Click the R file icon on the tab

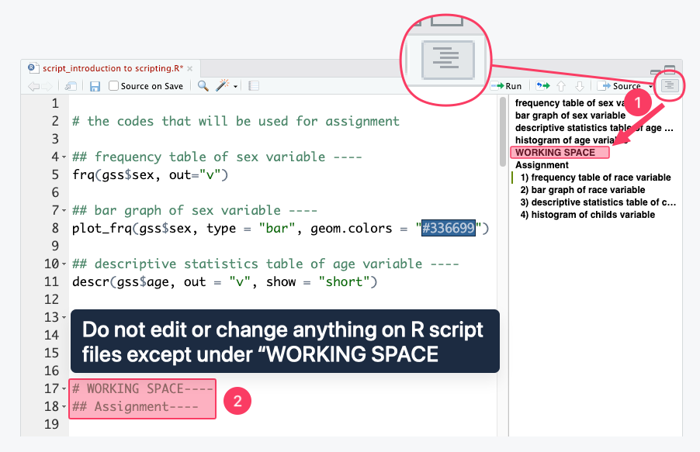click(x=33, y=67)
